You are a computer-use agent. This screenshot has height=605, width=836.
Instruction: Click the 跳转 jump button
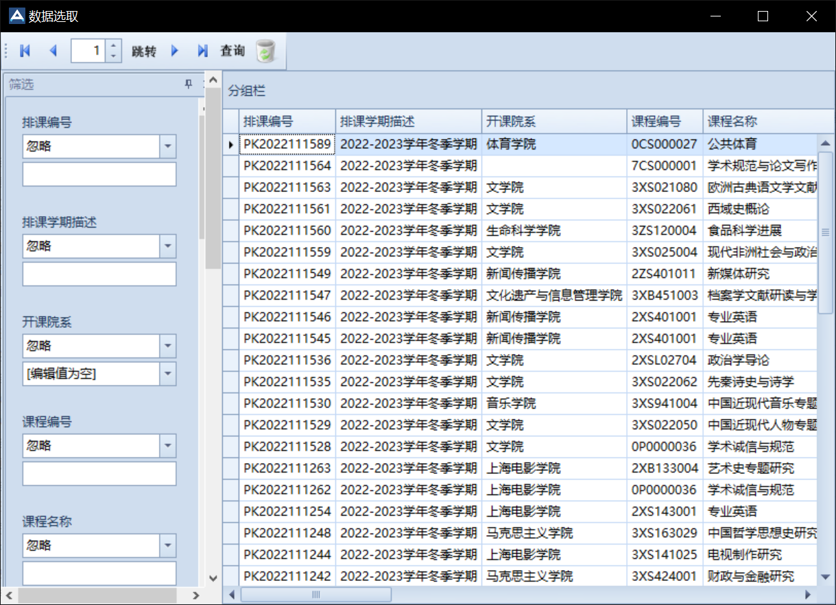[x=143, y=50]
